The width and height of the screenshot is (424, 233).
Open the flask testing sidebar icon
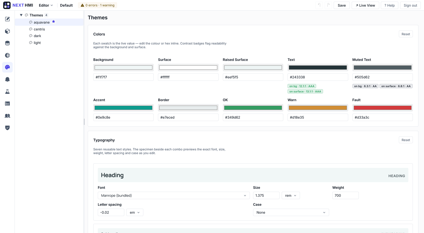7,92
